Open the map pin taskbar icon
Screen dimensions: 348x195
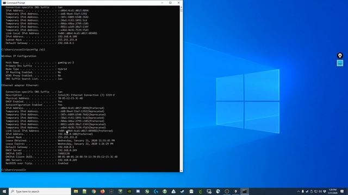(235, 191)
